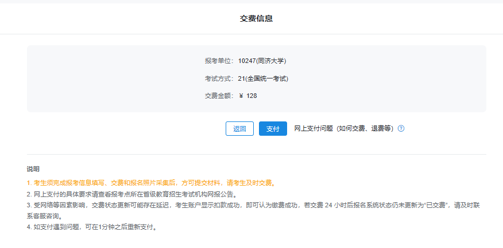Screen dimensions: 503x248
Task: Click the 交费信息 page heading
Action: [x=256, y=18]
